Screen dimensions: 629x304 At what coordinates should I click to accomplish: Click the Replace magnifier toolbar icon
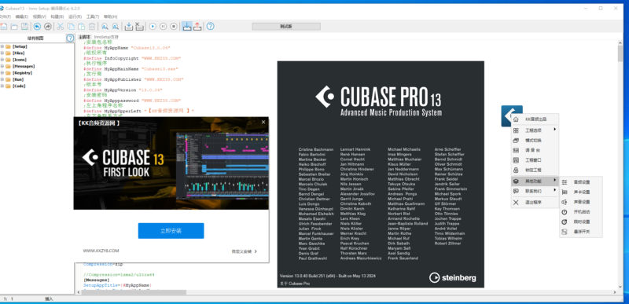[115, 27]
